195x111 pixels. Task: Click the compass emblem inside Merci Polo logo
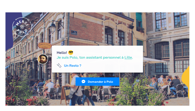tap(22, 27)
